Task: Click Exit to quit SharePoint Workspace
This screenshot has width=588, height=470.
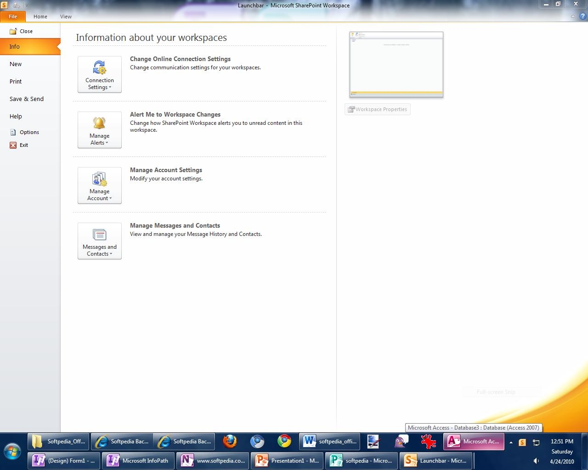Action: pyautogui.click(x=23, y=145)
